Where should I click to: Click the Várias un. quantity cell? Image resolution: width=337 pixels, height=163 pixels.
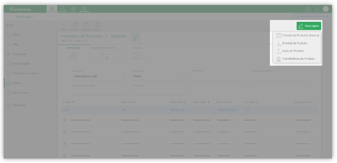click(177, 110)
